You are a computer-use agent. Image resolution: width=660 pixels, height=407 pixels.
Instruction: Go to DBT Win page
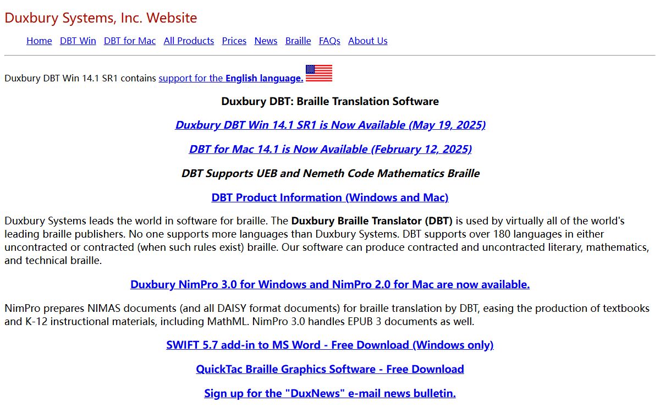78,41
